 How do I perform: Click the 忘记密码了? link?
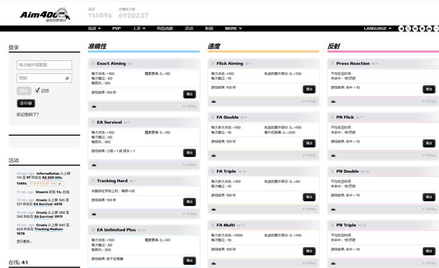pos(28,114)
